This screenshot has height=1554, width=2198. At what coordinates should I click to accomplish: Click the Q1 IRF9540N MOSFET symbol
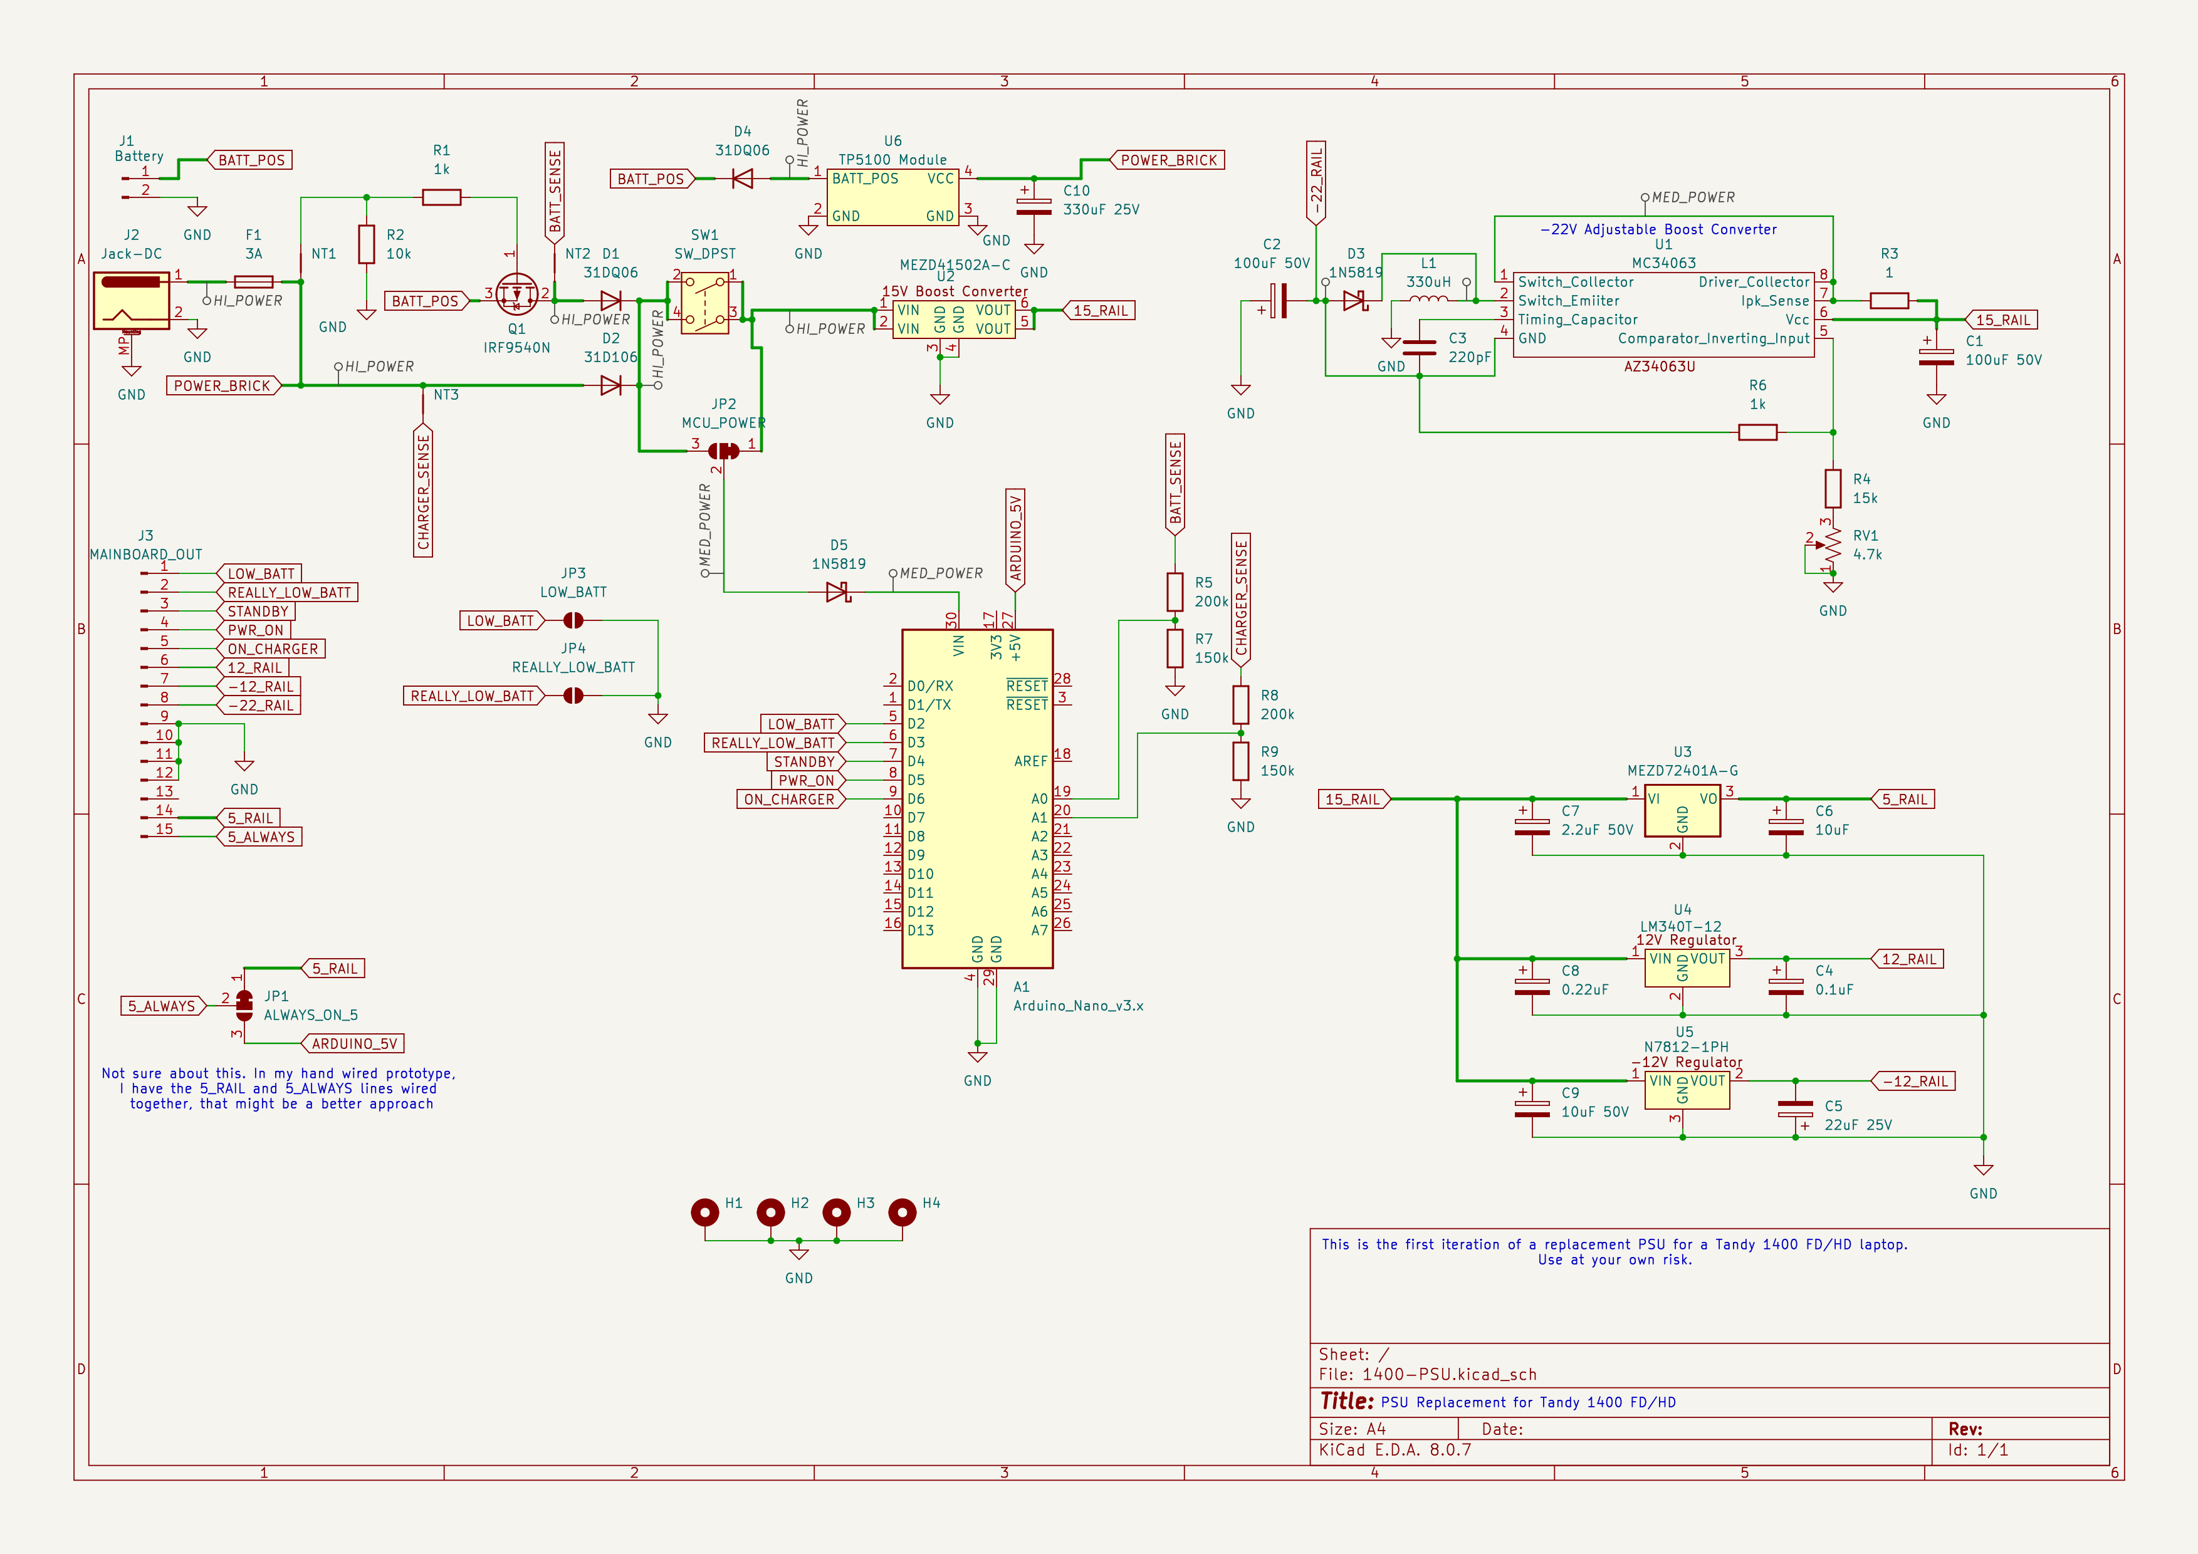point(517,295)
